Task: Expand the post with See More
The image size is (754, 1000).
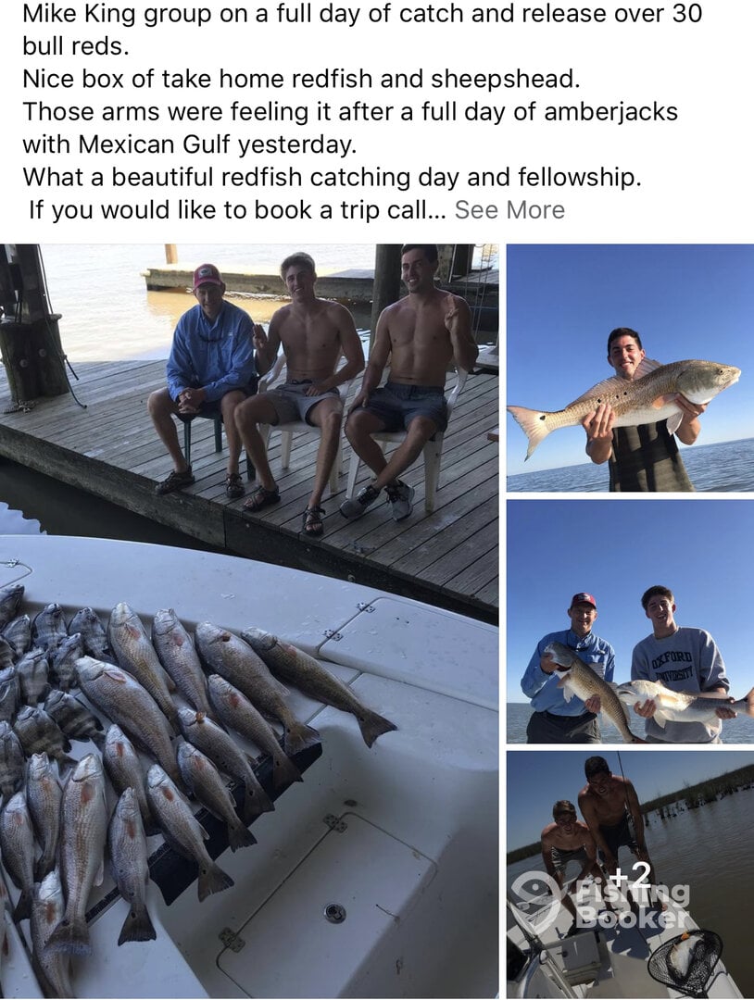Action: 509,210
